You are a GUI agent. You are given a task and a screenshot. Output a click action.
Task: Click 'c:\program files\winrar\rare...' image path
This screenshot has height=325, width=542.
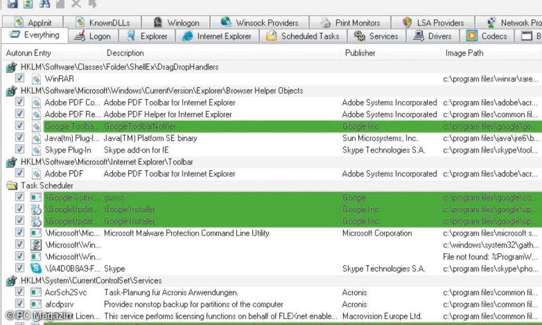click(x=491, y=79)
